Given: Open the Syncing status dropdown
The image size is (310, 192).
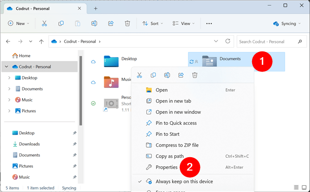Looking at the screenshot, I should point(287,24).
